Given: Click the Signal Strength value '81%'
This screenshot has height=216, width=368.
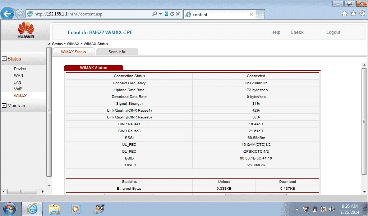Looking at the screenshot, I should pyautogui.click(x=256, y=103).
